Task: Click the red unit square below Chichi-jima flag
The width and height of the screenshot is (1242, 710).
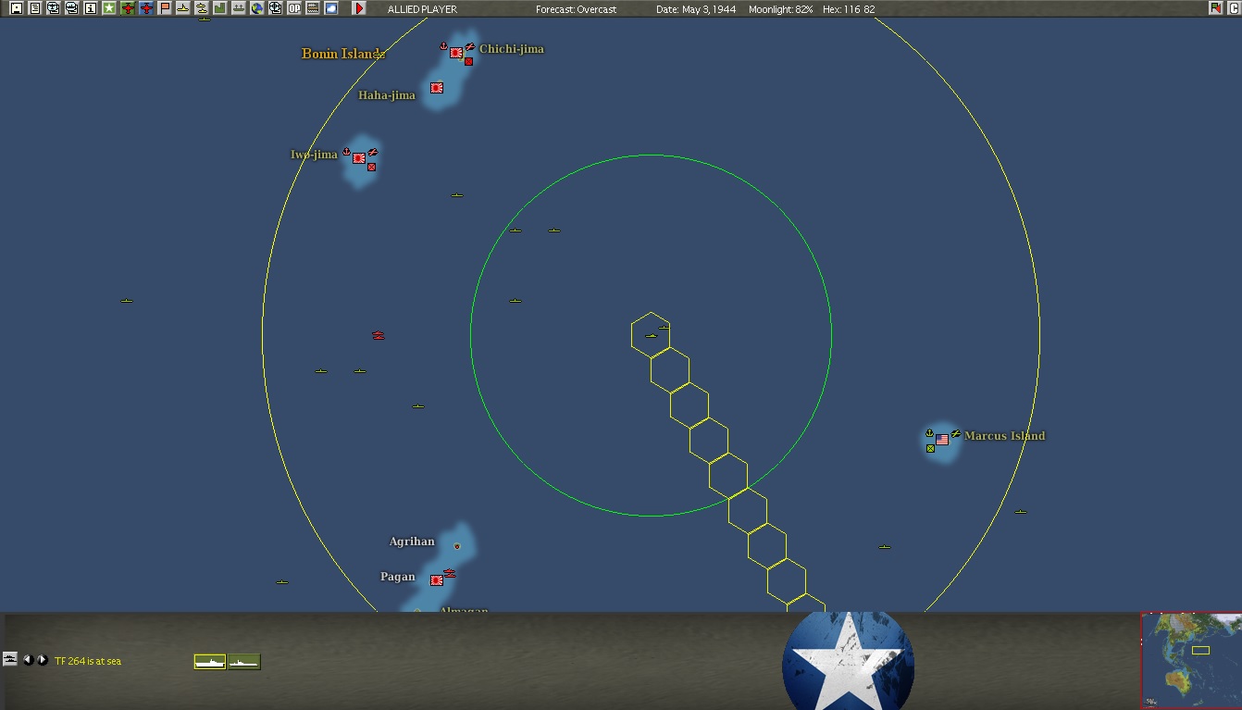Action: [468, 61]
